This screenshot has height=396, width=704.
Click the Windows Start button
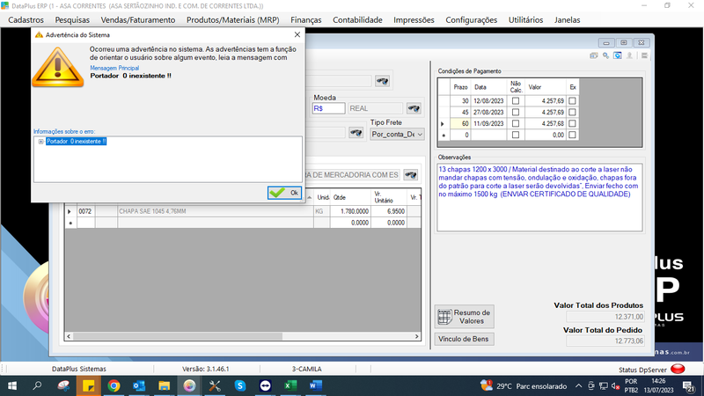(12, 385)
